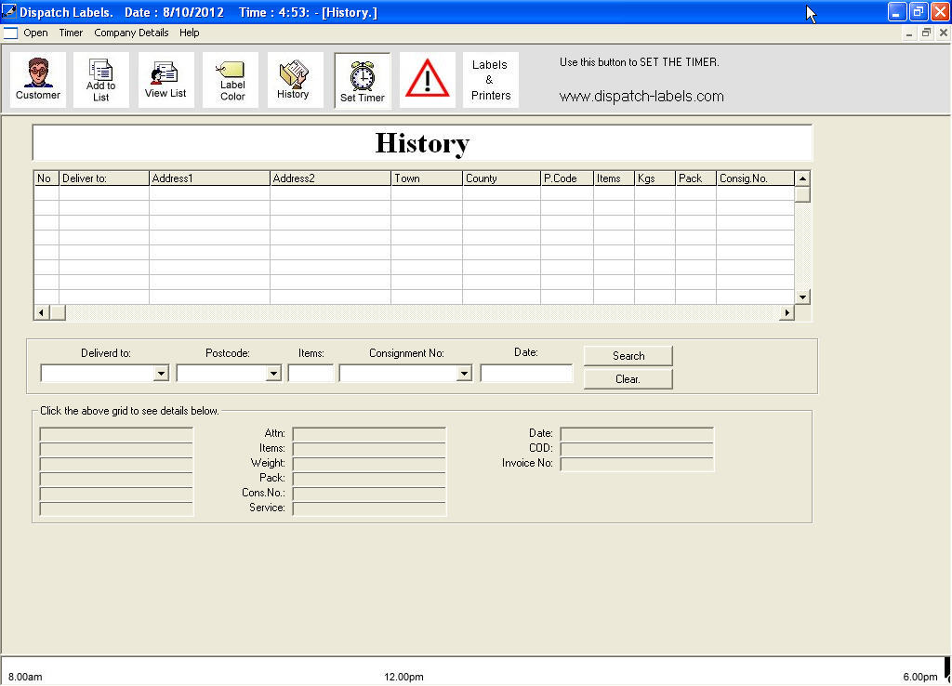Click the Items search input field
This screenshot has width=952, height=686.
[311, 374]
